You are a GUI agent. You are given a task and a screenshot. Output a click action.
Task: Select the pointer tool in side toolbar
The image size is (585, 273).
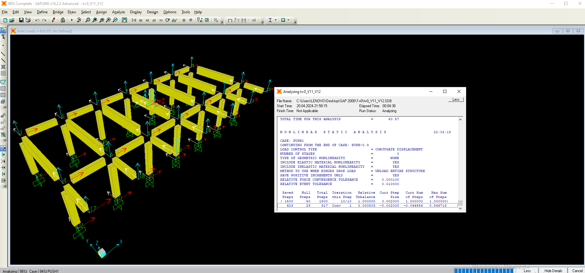[x=3, y=30]
